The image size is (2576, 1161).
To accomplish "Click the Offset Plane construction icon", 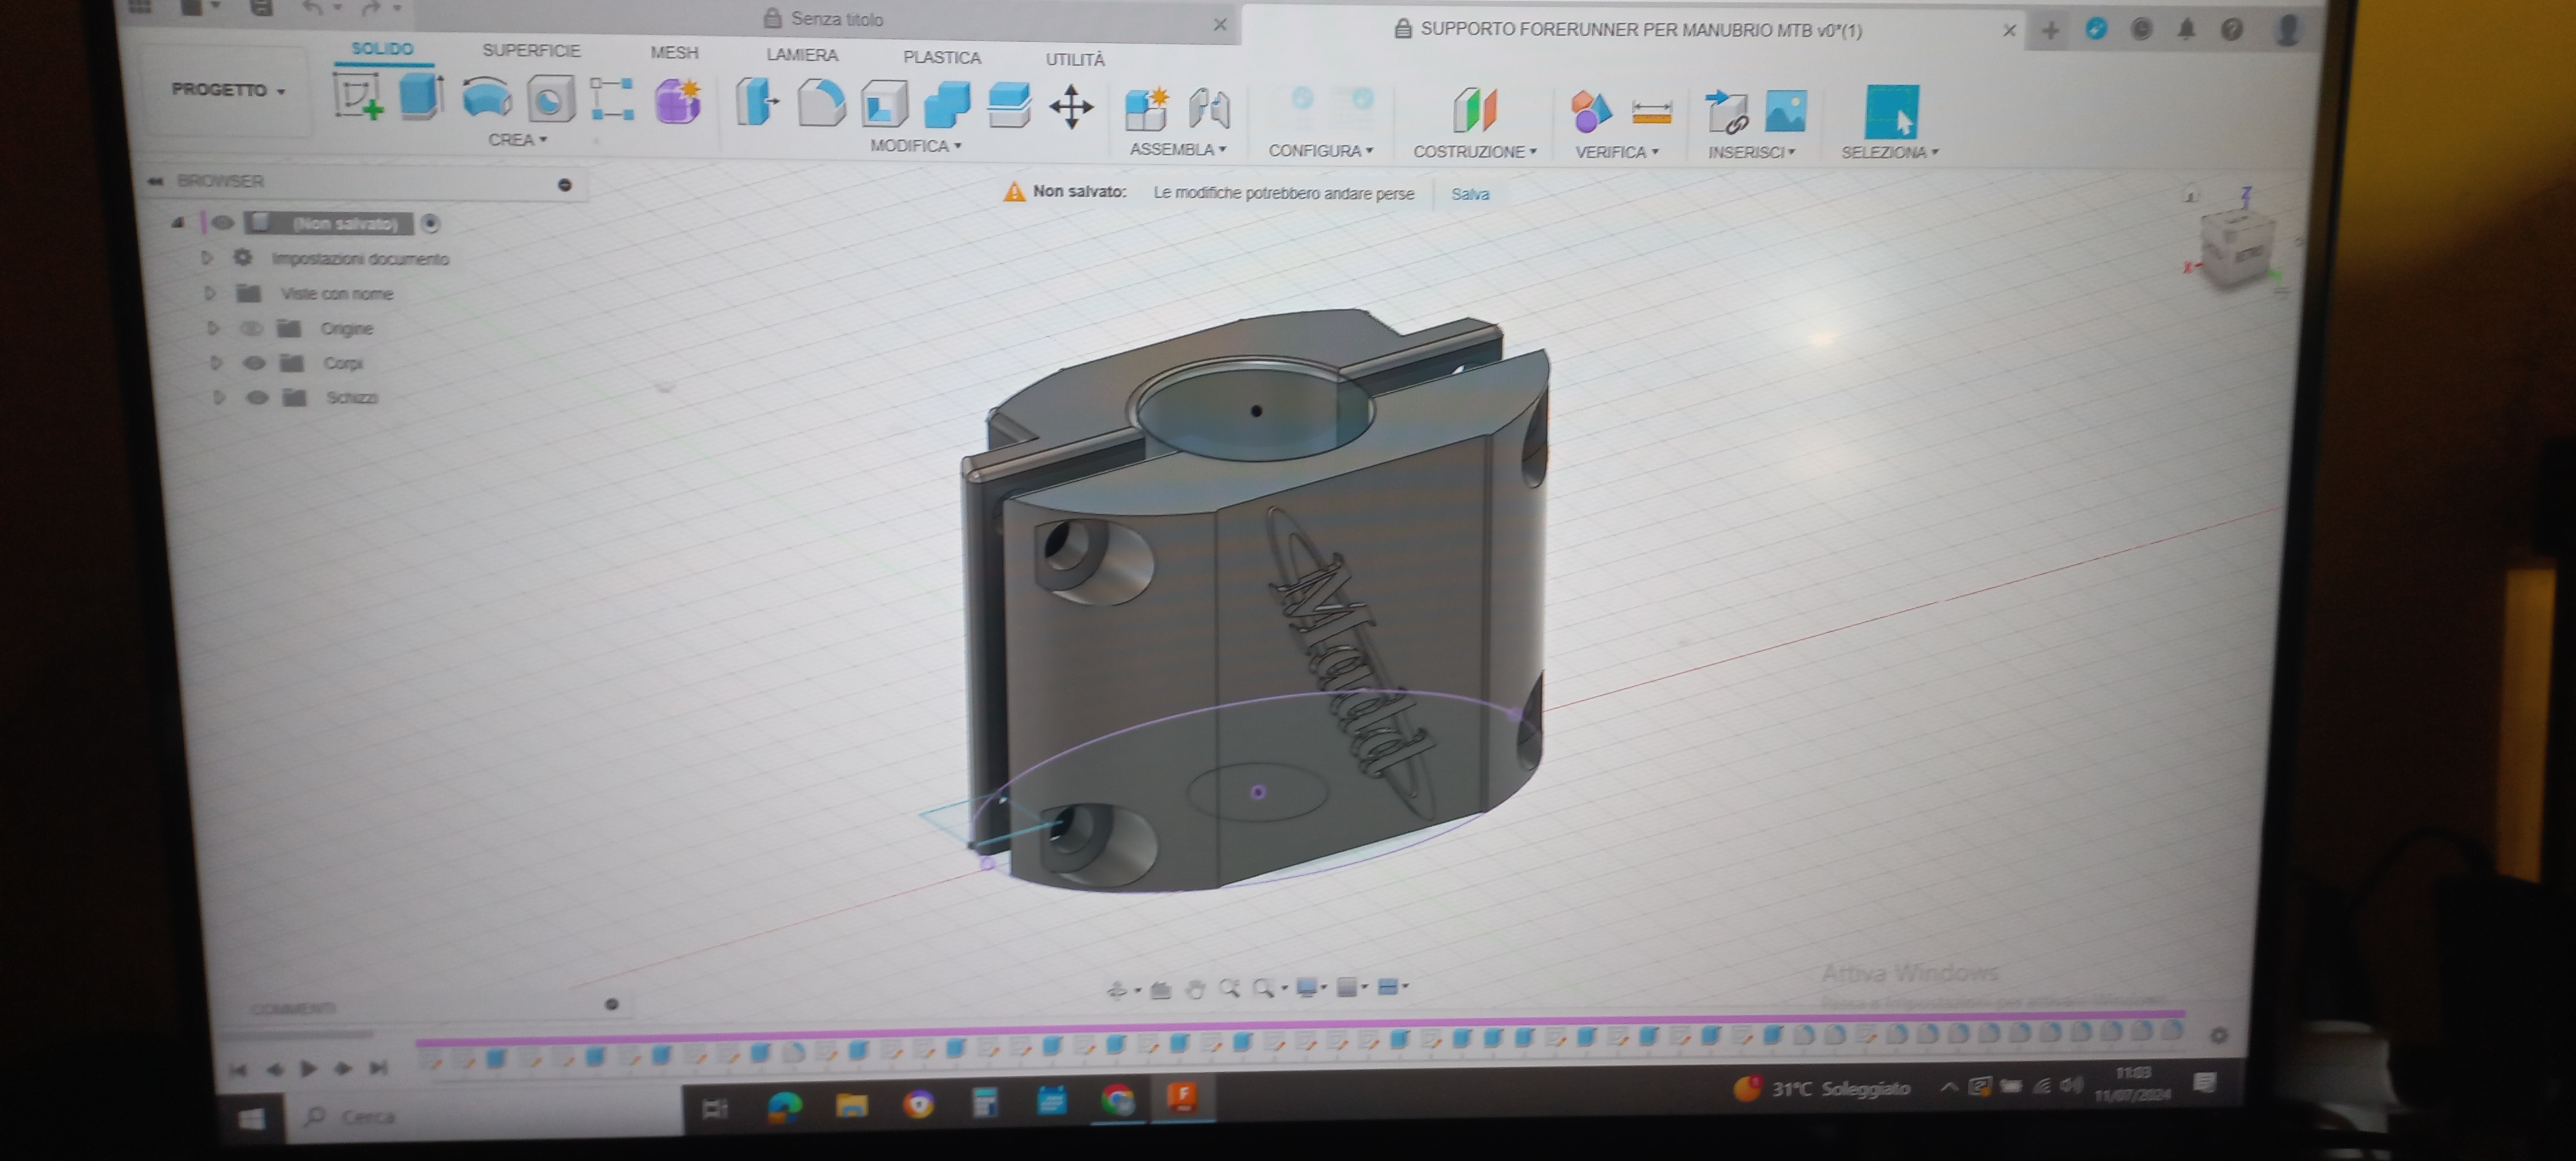I will (1475, 110).
